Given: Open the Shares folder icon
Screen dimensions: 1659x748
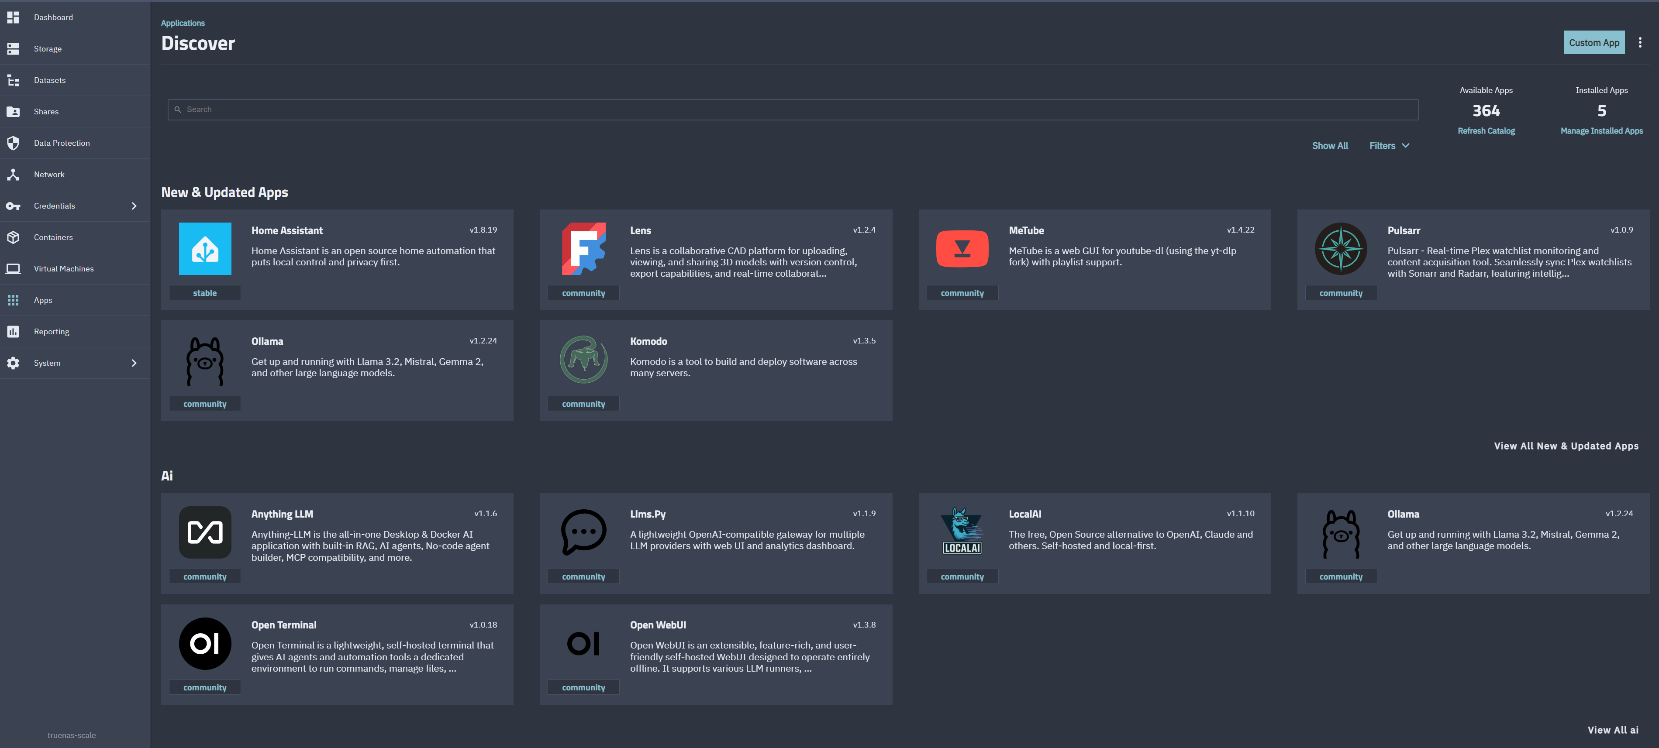Looking at the screenshot, I should (13, 112).
